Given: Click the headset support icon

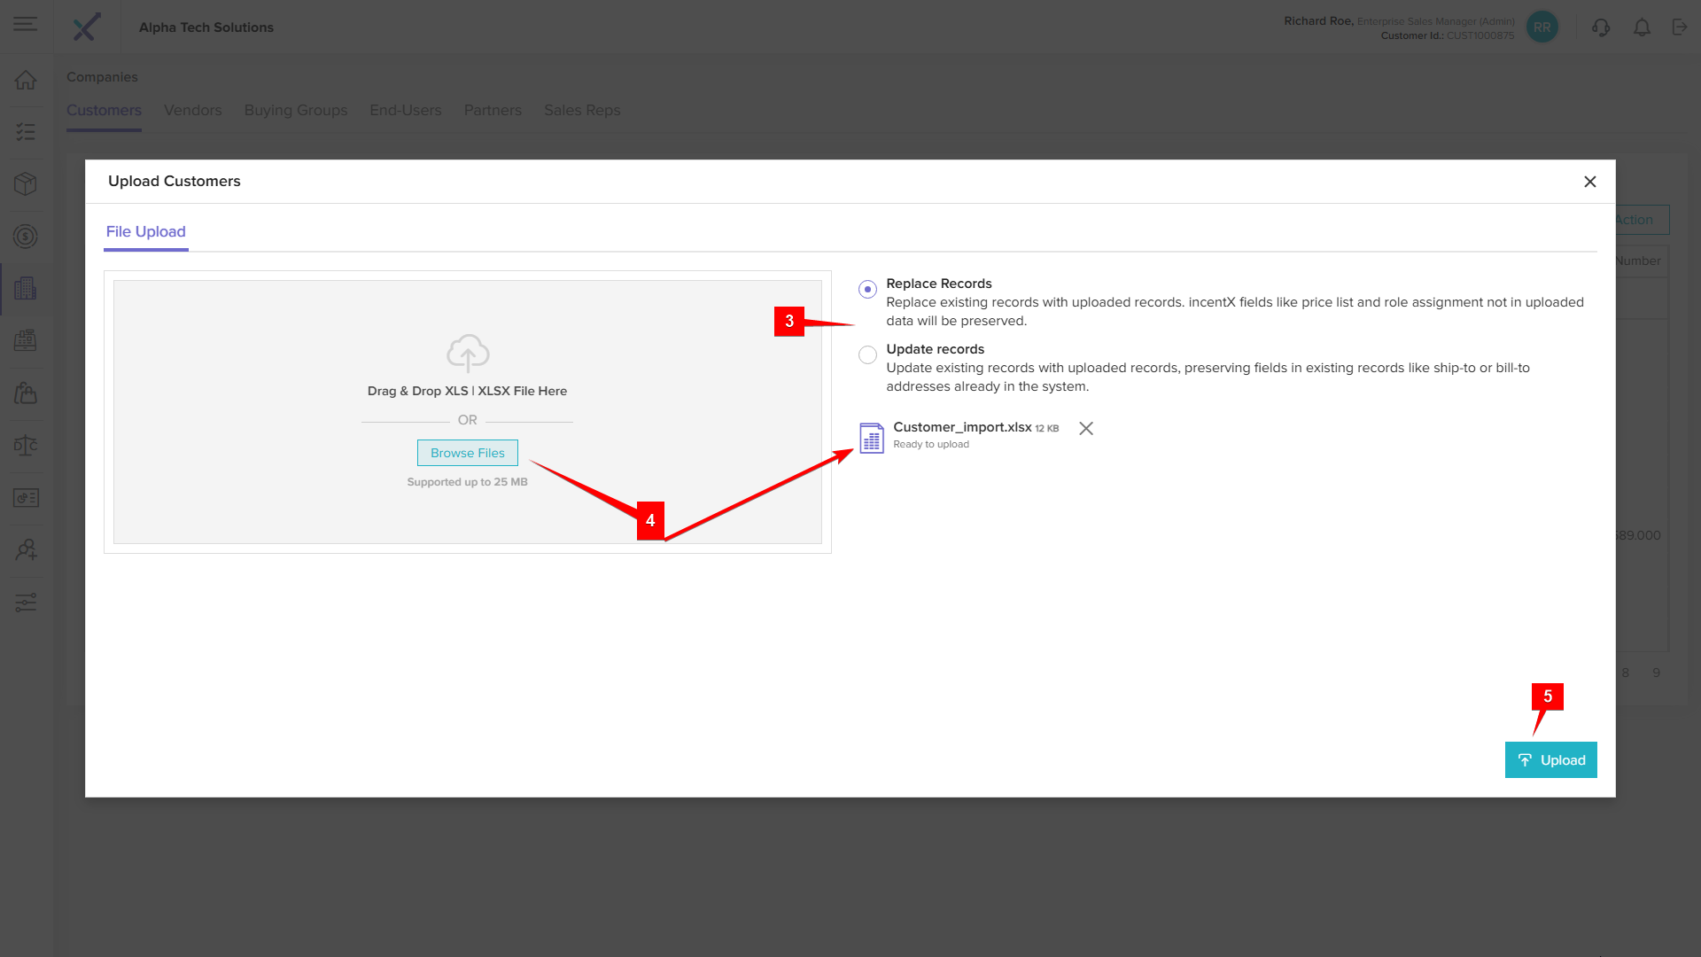Looking at the screenshot, I should [x=1600, y=27].
